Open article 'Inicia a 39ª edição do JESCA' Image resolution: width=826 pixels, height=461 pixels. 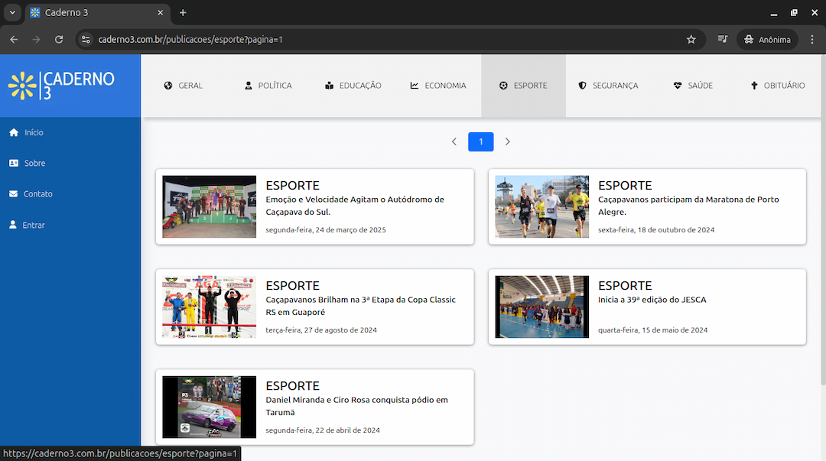tap(652, 300)
